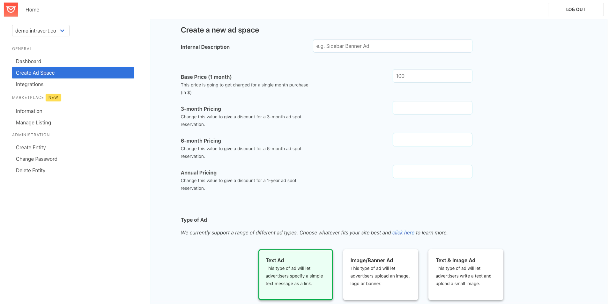Go to Manage Listing
Viewport: 608px width, 304px height.
pyautogui.click(x=33, y=122)
